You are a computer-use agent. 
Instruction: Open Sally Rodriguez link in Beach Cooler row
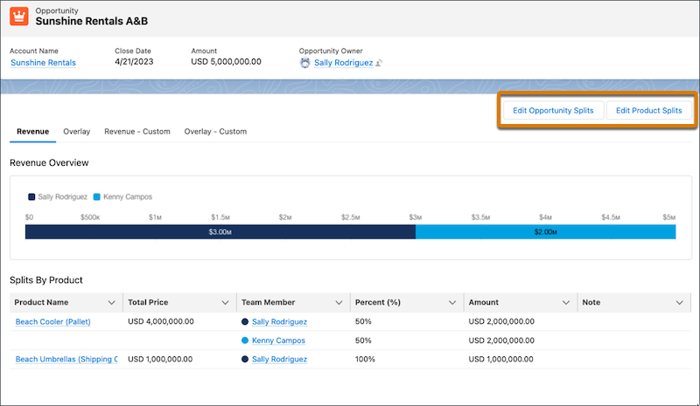279,322
